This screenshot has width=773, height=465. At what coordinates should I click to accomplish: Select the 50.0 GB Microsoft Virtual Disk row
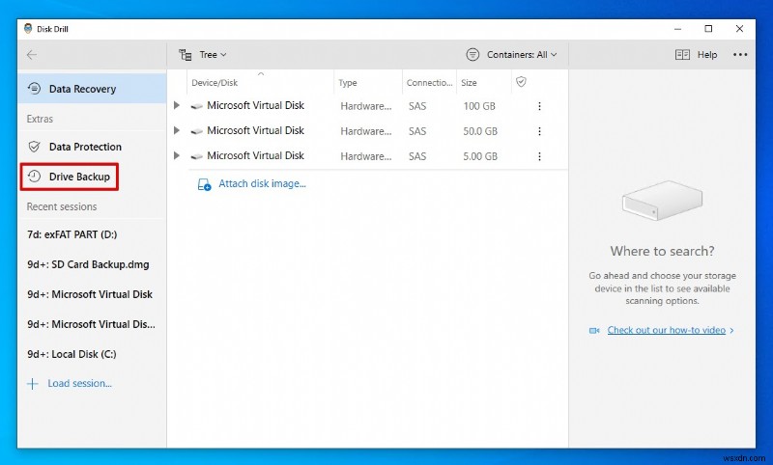[x=367, y=131]
